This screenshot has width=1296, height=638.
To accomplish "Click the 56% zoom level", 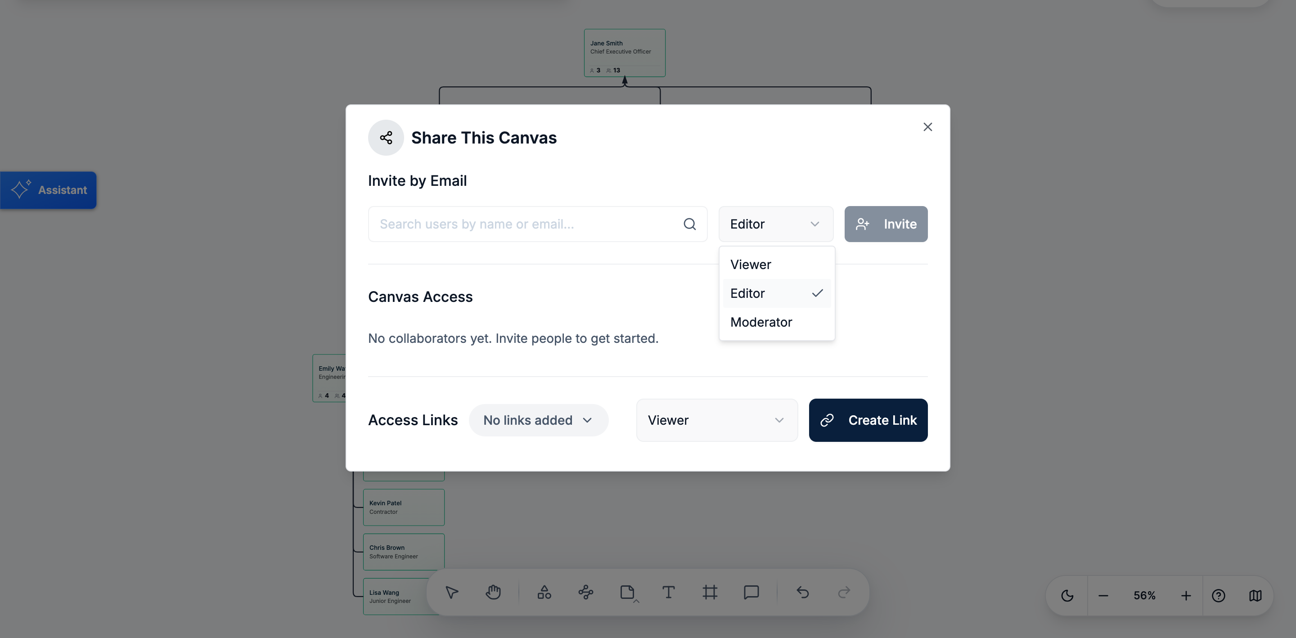I will point(1144,596).
